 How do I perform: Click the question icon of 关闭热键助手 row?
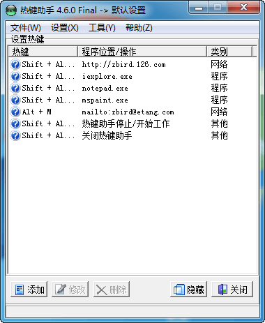(x=15, y=135)
